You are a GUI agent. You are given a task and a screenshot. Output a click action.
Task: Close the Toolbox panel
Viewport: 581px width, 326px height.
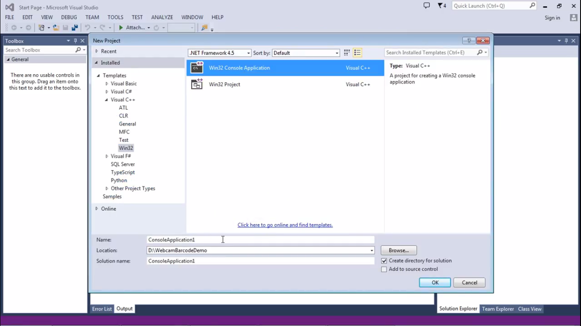click(83, 41)
